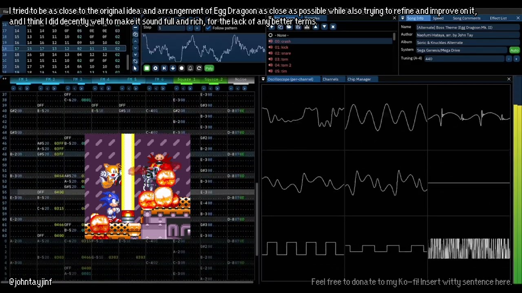Click speaker icon beside 02: snare
The width and height of the screenshot is (522, 293).
click(x=270, y=53)
